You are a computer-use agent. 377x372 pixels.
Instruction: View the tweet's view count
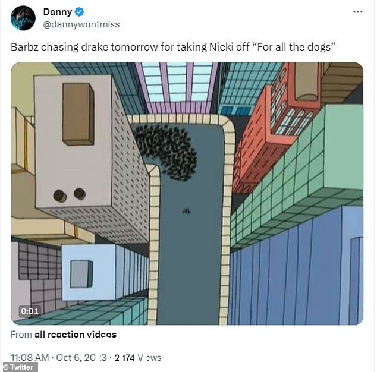[138, 357]
